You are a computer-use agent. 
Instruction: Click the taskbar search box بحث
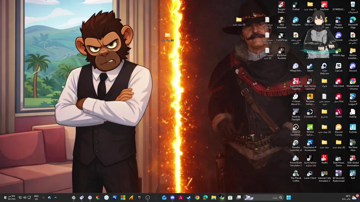click(263, 198)
